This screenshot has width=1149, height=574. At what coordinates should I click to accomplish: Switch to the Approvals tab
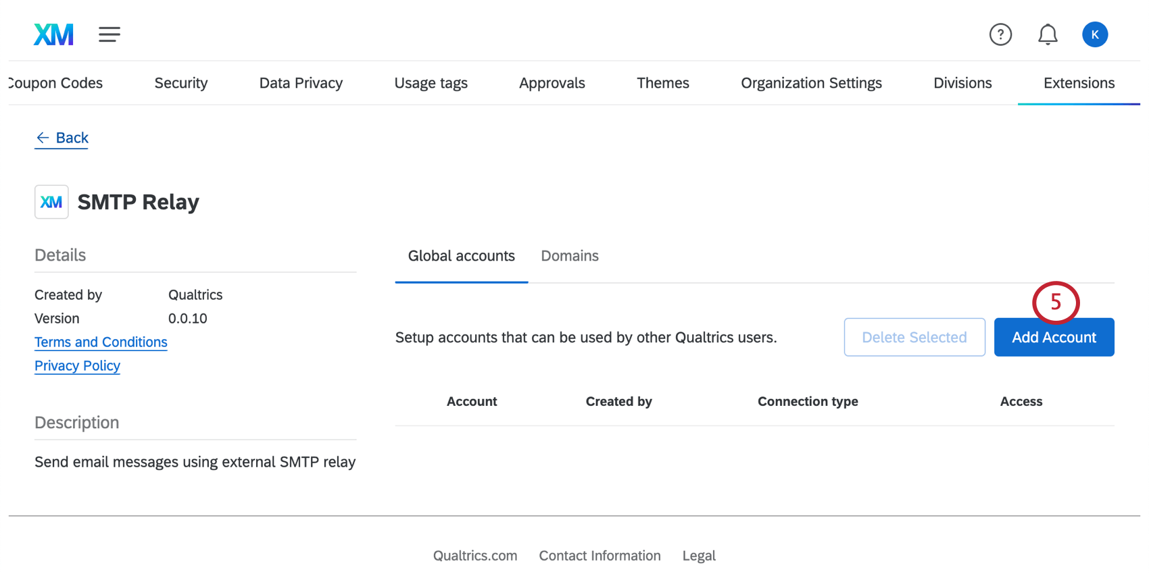pyautogui.click(x=552, y=83)
